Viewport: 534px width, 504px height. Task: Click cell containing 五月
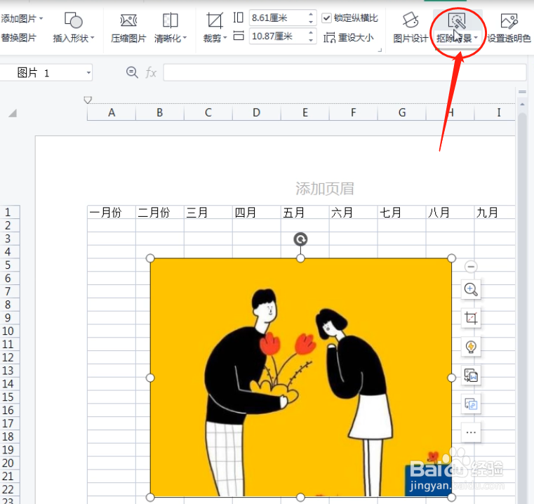click(x=305, y=212)
